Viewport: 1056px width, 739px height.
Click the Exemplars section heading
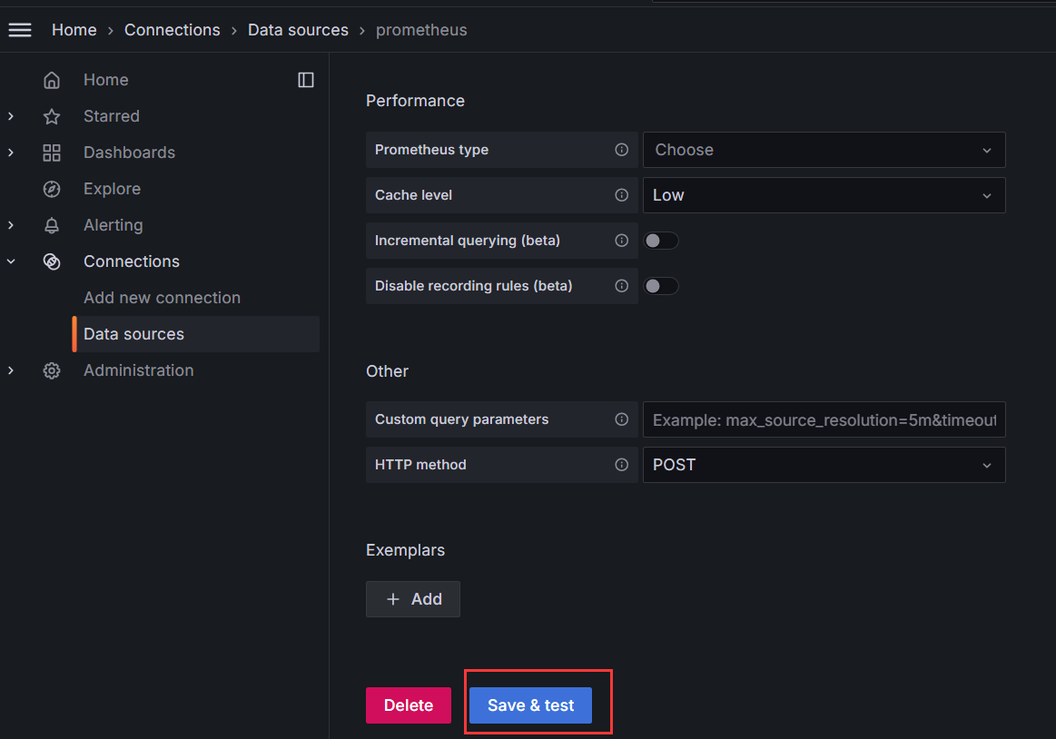pyautogui.click(x=405, y=550)
